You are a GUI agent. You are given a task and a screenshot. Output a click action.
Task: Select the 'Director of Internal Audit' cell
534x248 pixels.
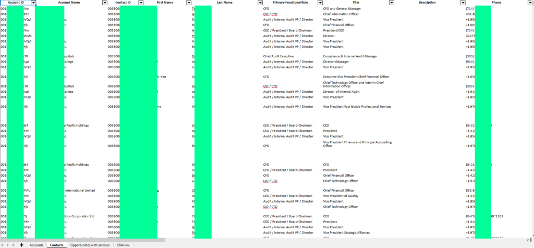coord(341,92)
